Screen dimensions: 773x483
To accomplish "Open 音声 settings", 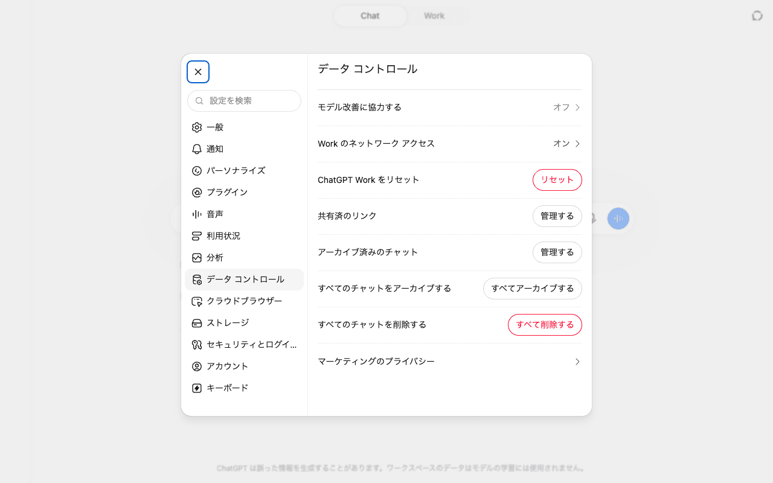I will click(x=244, y=214).
